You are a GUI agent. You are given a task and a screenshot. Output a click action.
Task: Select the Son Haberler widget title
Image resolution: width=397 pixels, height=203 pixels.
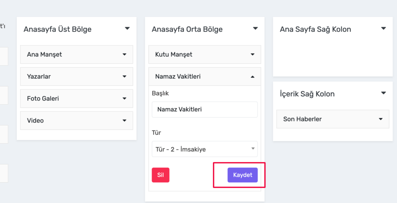tap(302, 119)
